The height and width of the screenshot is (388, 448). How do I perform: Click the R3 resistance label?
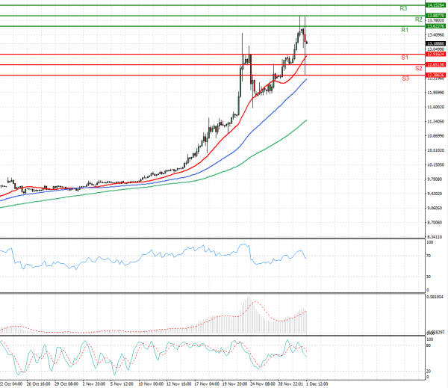tap(403, 8)
